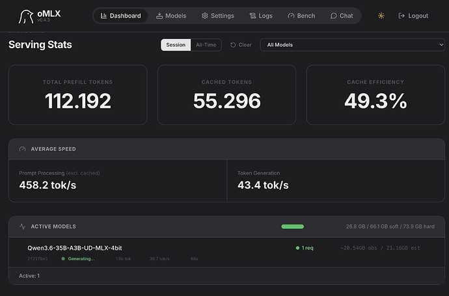
Task: Click the 26.8 GB memory usage text
Action: (x=390, y=226)
